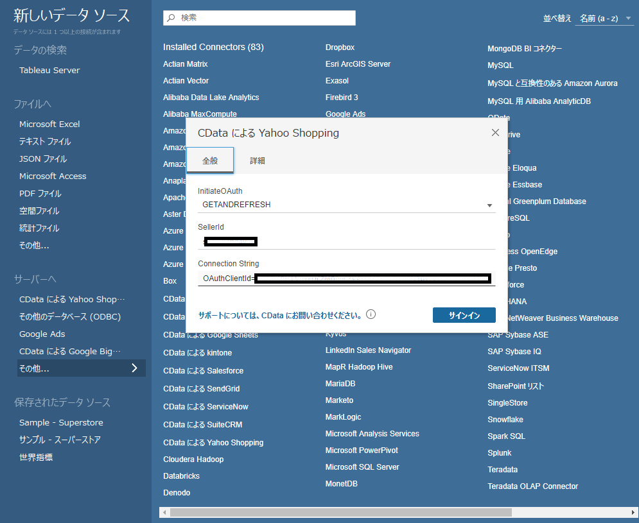Choose Microsoft Excel file source
Image resolution: width=639 pixels, height=523 pixels.
49,124
